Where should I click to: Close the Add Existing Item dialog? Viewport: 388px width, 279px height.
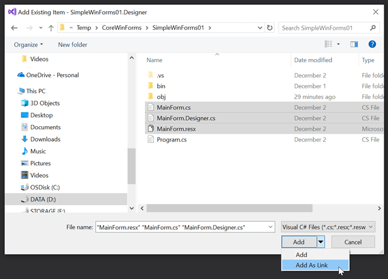376,12
